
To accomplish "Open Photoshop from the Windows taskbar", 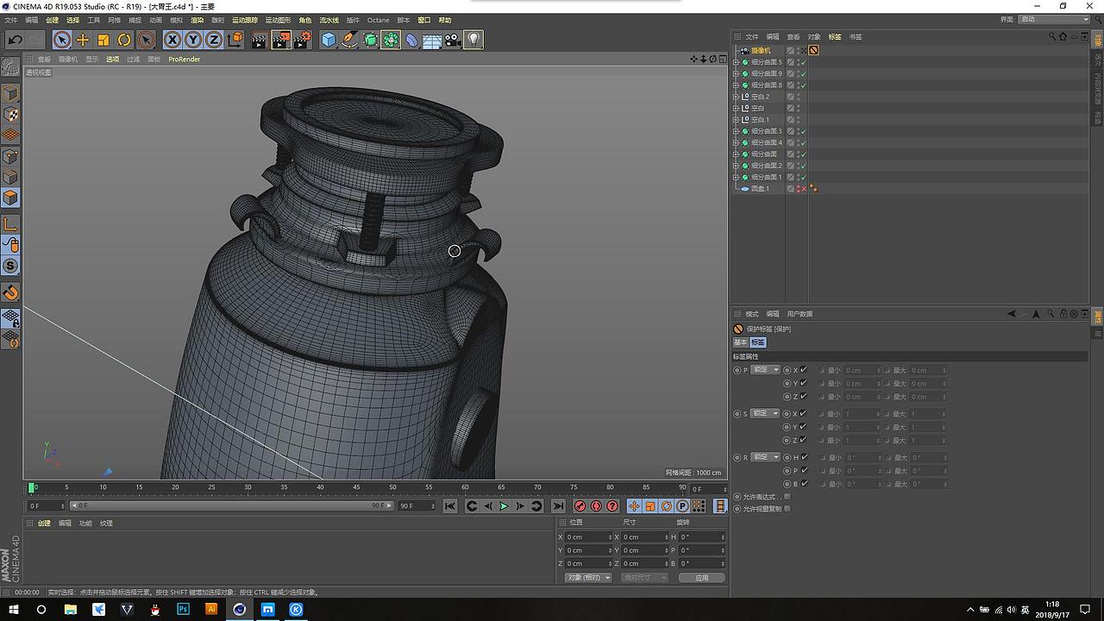I will [183, 609].
